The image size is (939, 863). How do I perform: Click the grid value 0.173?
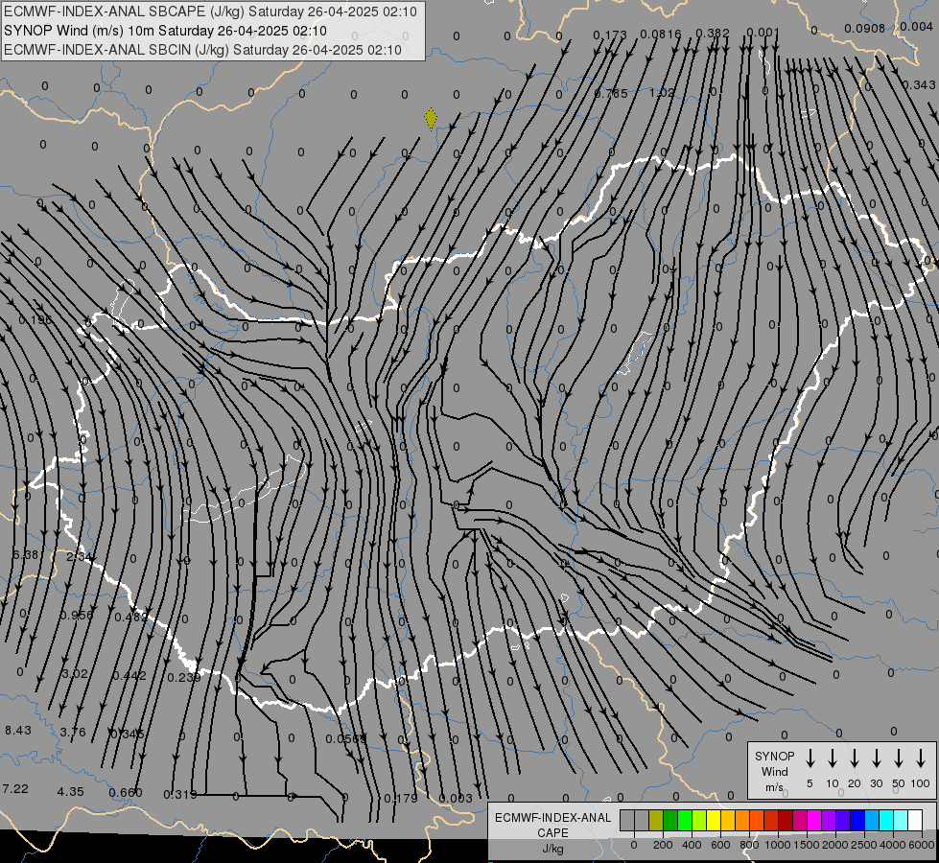tap(610, 35)
